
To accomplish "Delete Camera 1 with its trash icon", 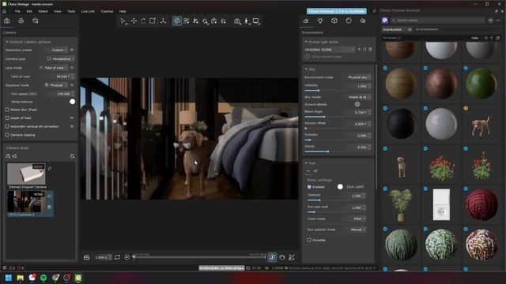I will 49,207.
